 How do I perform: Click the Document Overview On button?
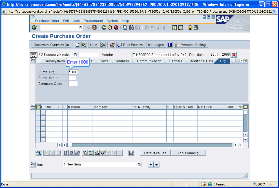click(51, 45)
